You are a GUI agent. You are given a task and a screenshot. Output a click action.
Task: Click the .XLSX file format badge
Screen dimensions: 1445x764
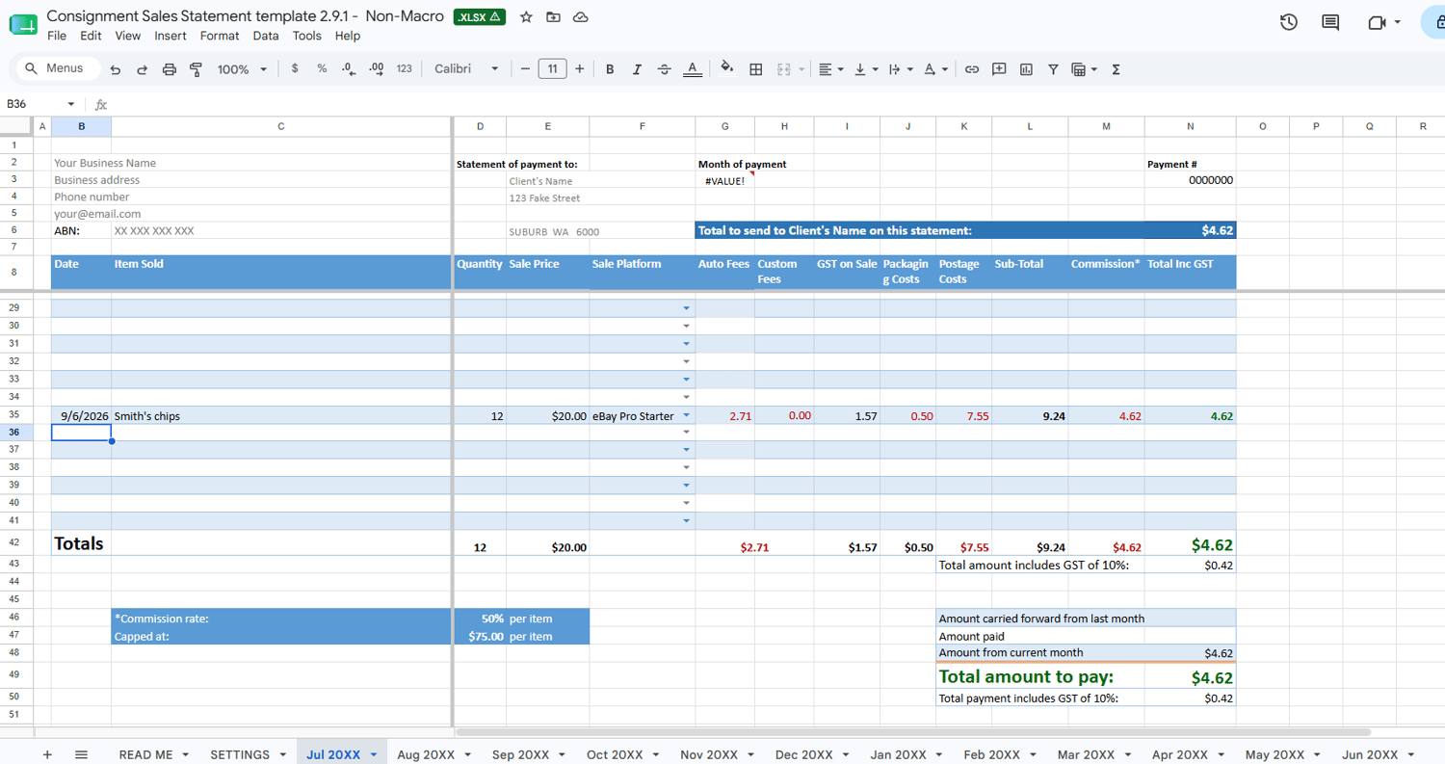(480, 16)
